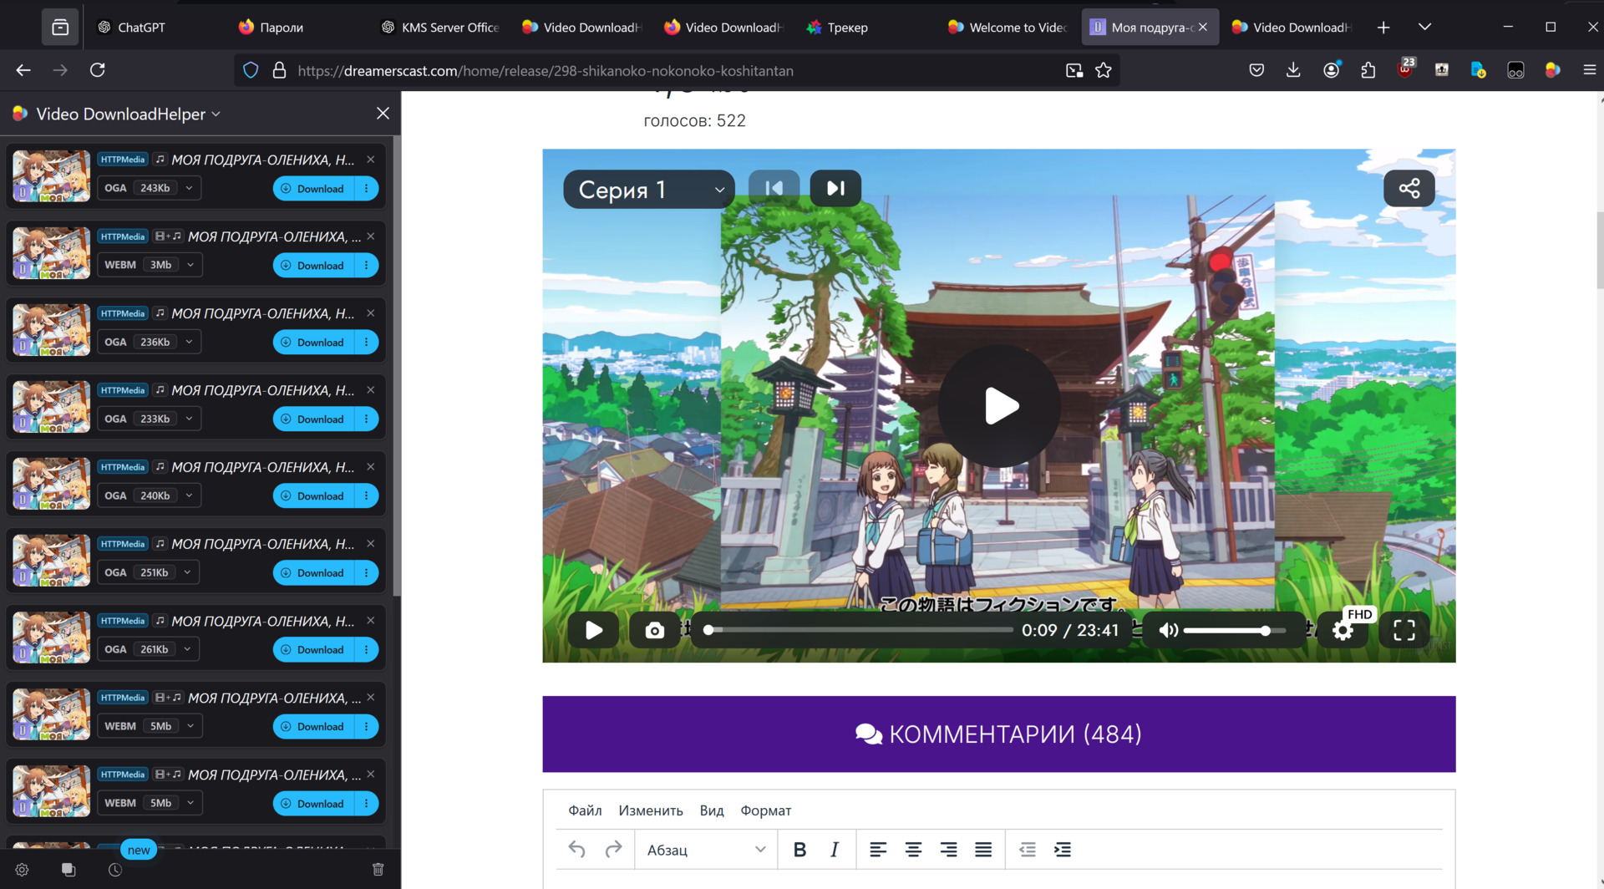
Task: Download the WEBM 3Mb media item
Action: point(314,266)
